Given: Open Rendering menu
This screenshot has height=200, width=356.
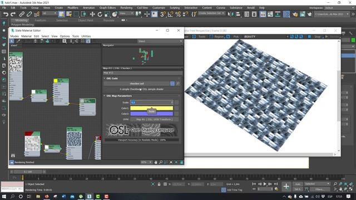Looking at the screenshot, I should [126, 8].
